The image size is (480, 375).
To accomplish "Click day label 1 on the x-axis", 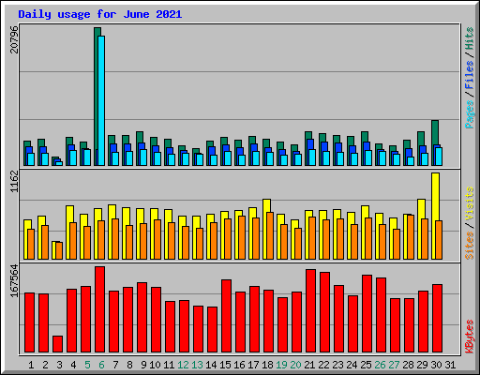I will (x=31, y=365).
